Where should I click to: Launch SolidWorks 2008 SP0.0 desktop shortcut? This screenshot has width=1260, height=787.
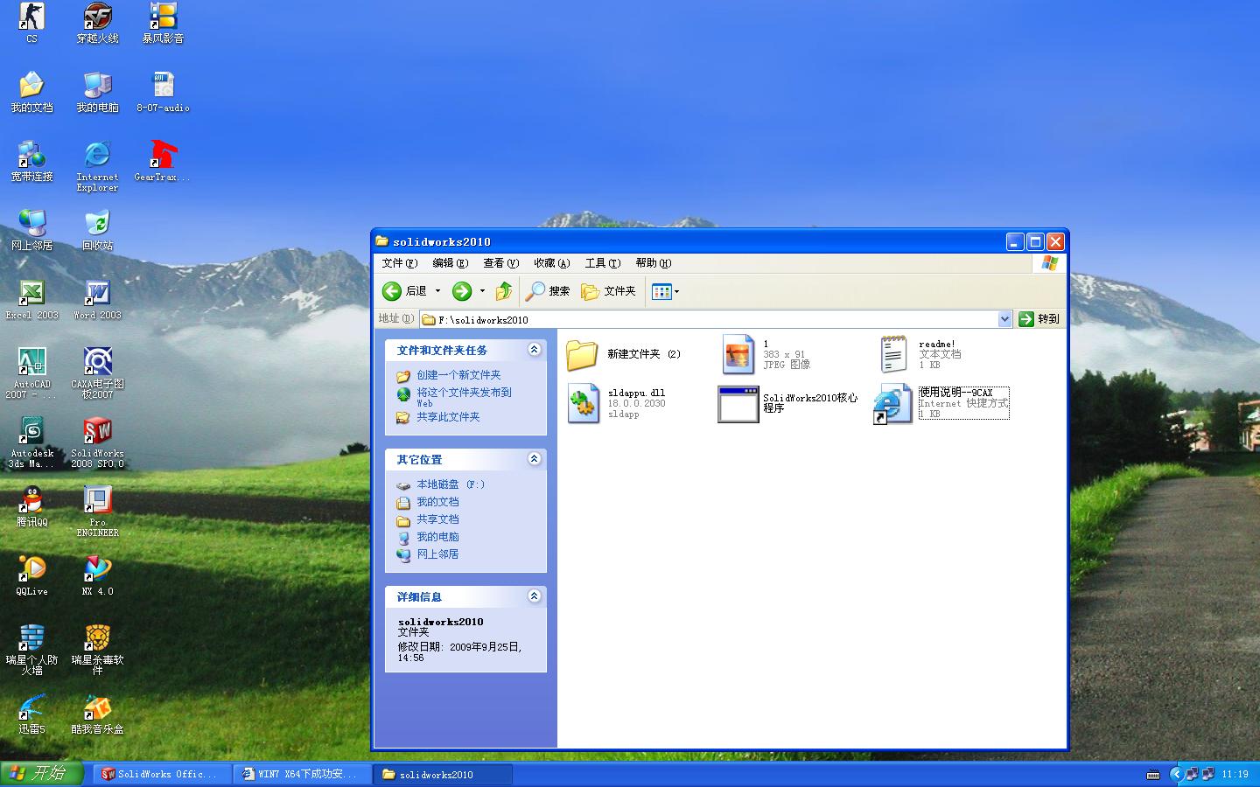pyautogui.click(x=97, y=442)
